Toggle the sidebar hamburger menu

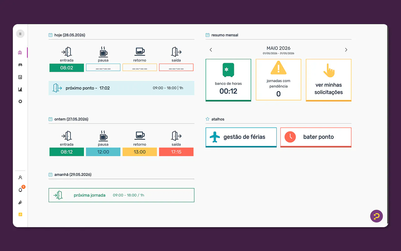(20, 34)
